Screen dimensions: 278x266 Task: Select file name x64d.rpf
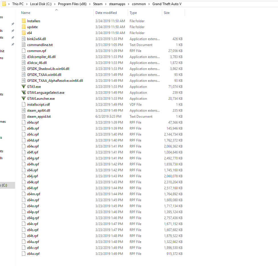33,140
